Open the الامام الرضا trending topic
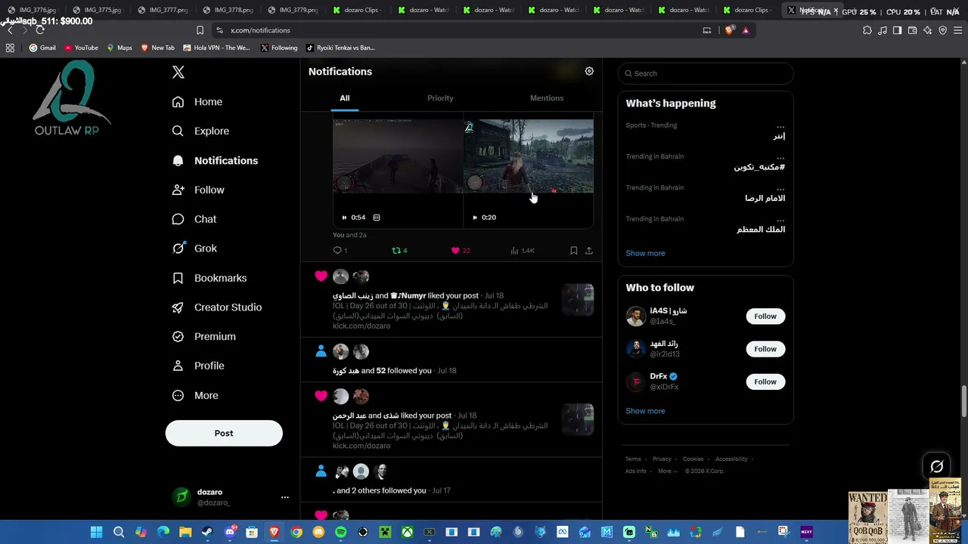This screenshot has height=544, width=968. 765,198
